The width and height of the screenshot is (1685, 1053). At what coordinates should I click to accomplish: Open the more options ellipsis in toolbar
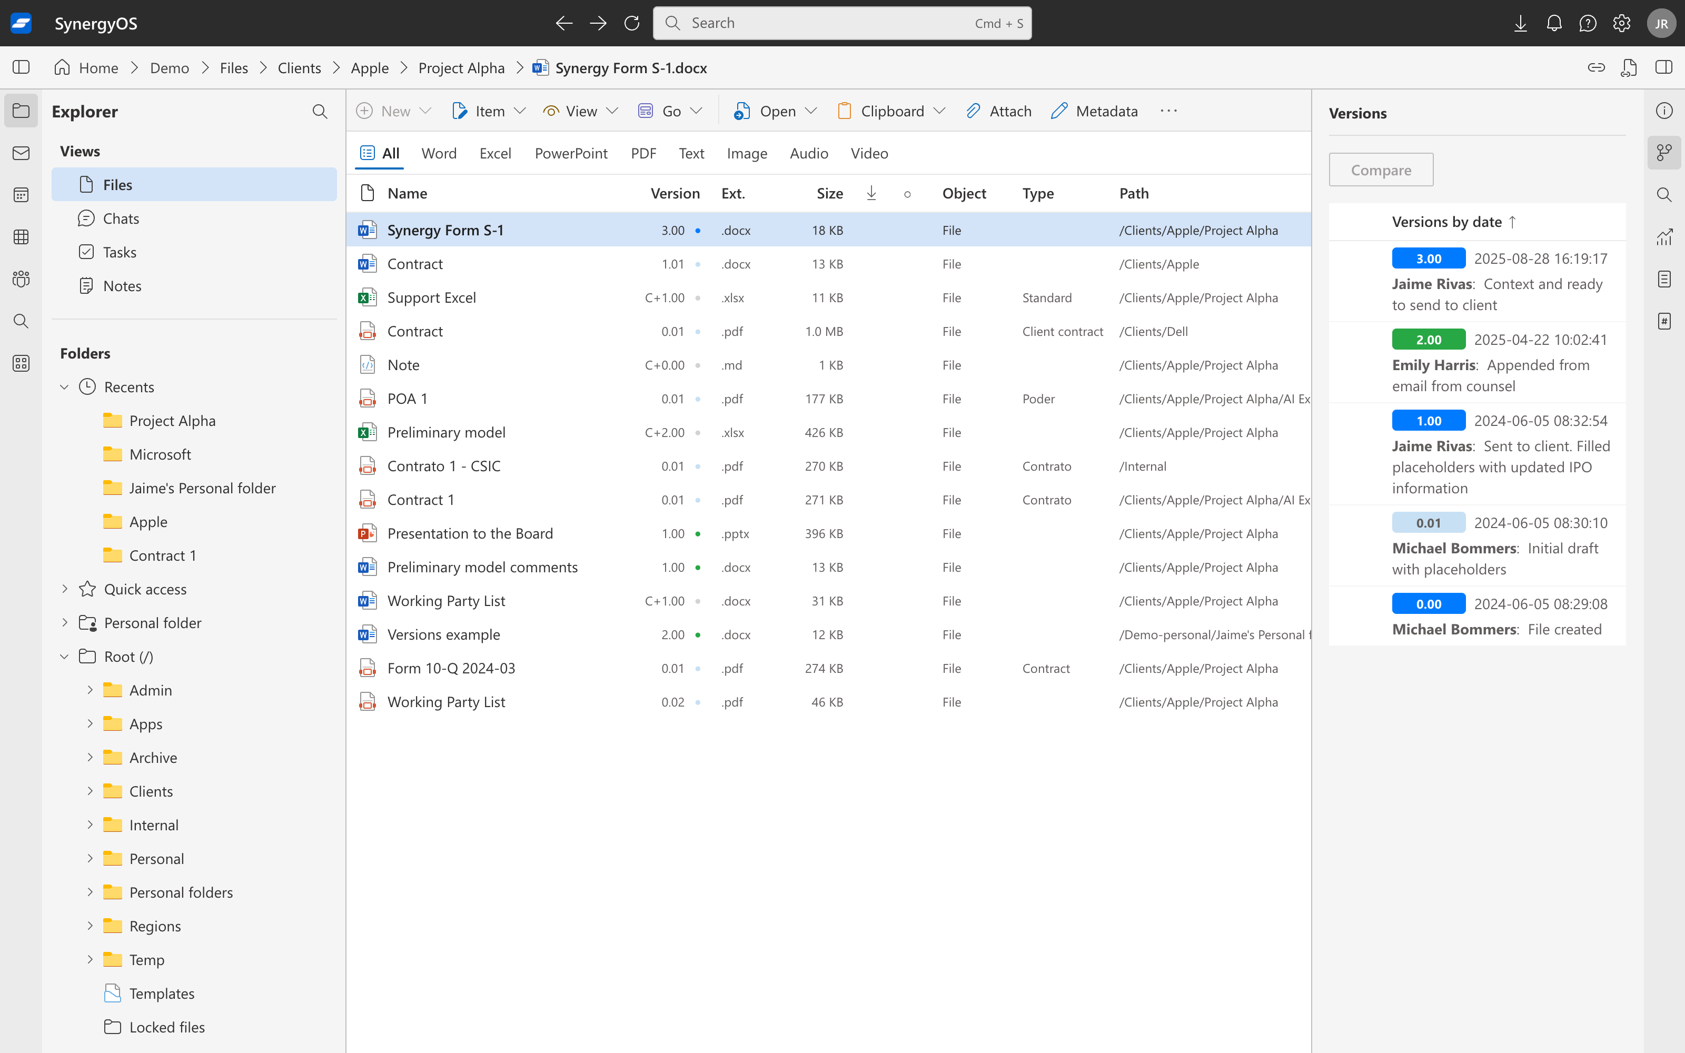tap(1168, 111)
